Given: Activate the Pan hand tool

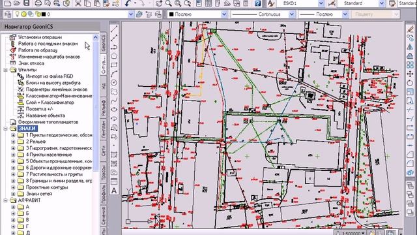Looking at the screenshot, I should coord(159,3).
